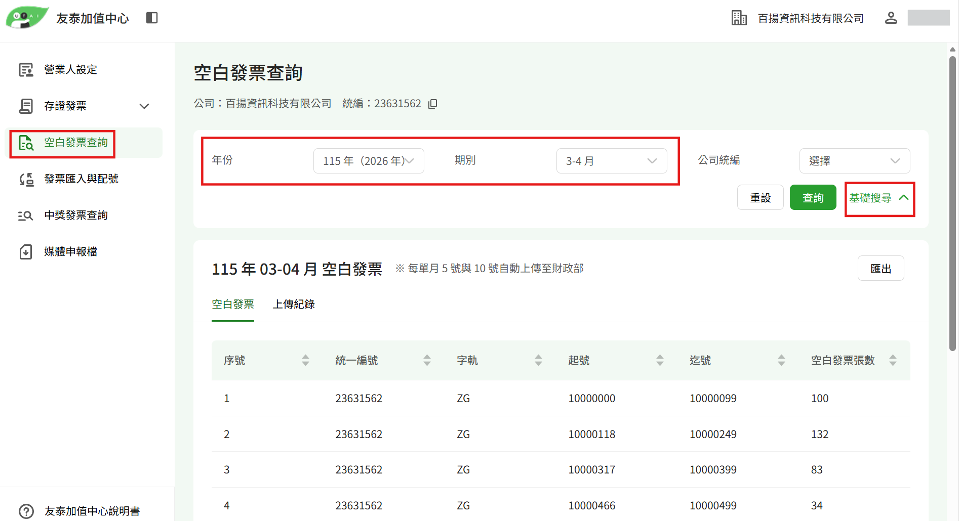Image resolution: width=960 pixels, height=521 pixels.
Task: Click the 匯出 export button
Action: pyautogui.click(x=881, y=269)
